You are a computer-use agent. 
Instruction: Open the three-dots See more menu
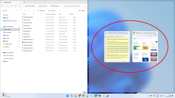click(60, 10)
